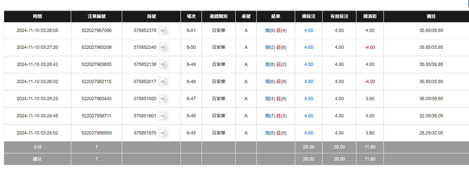Click the 總投注 column header
The width and height of the screenshot is (469, 169).
[x=309, y=16]
